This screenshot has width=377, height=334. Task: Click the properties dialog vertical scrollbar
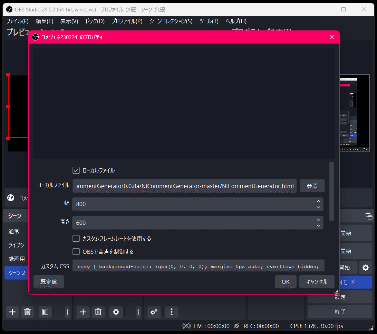pos(331,192)
